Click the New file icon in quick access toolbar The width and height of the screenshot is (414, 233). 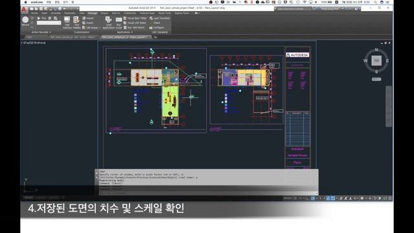[32, 8]
